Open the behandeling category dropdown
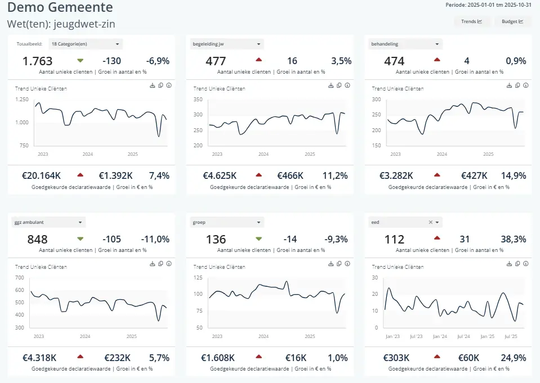This screenshot has height=383, width=540. [406, 44]
